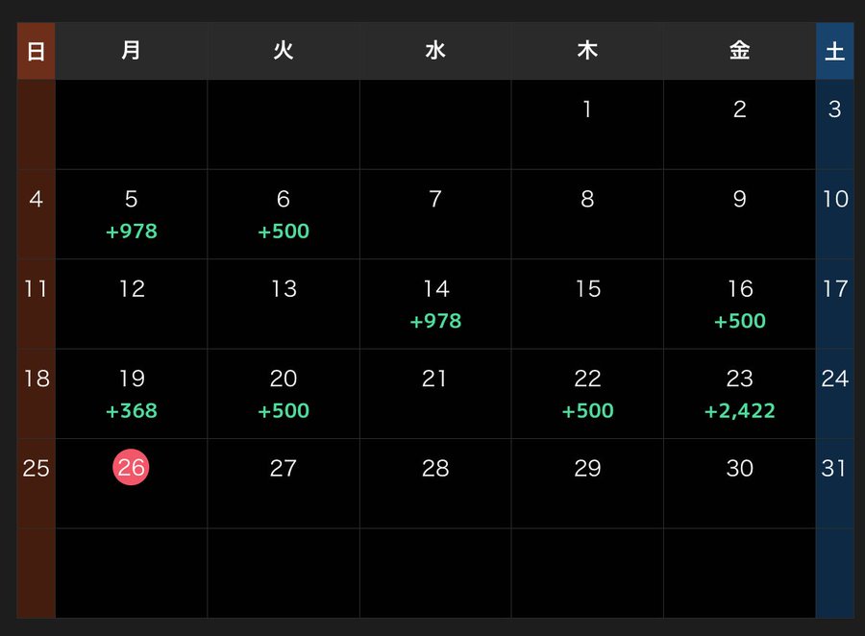Click the +368 entry on day 19

[x=132, y=411]
